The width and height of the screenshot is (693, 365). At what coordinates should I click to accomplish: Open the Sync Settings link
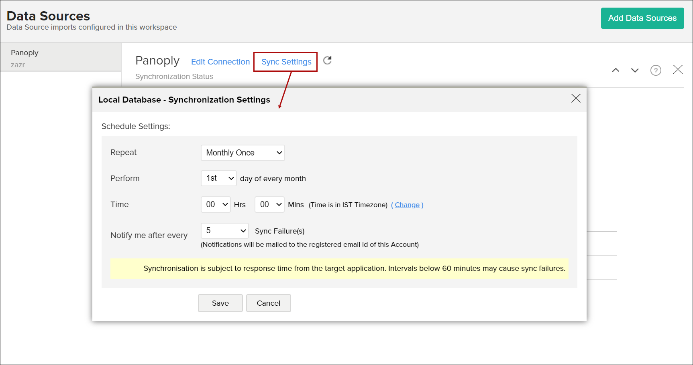[x=286, y=62]
